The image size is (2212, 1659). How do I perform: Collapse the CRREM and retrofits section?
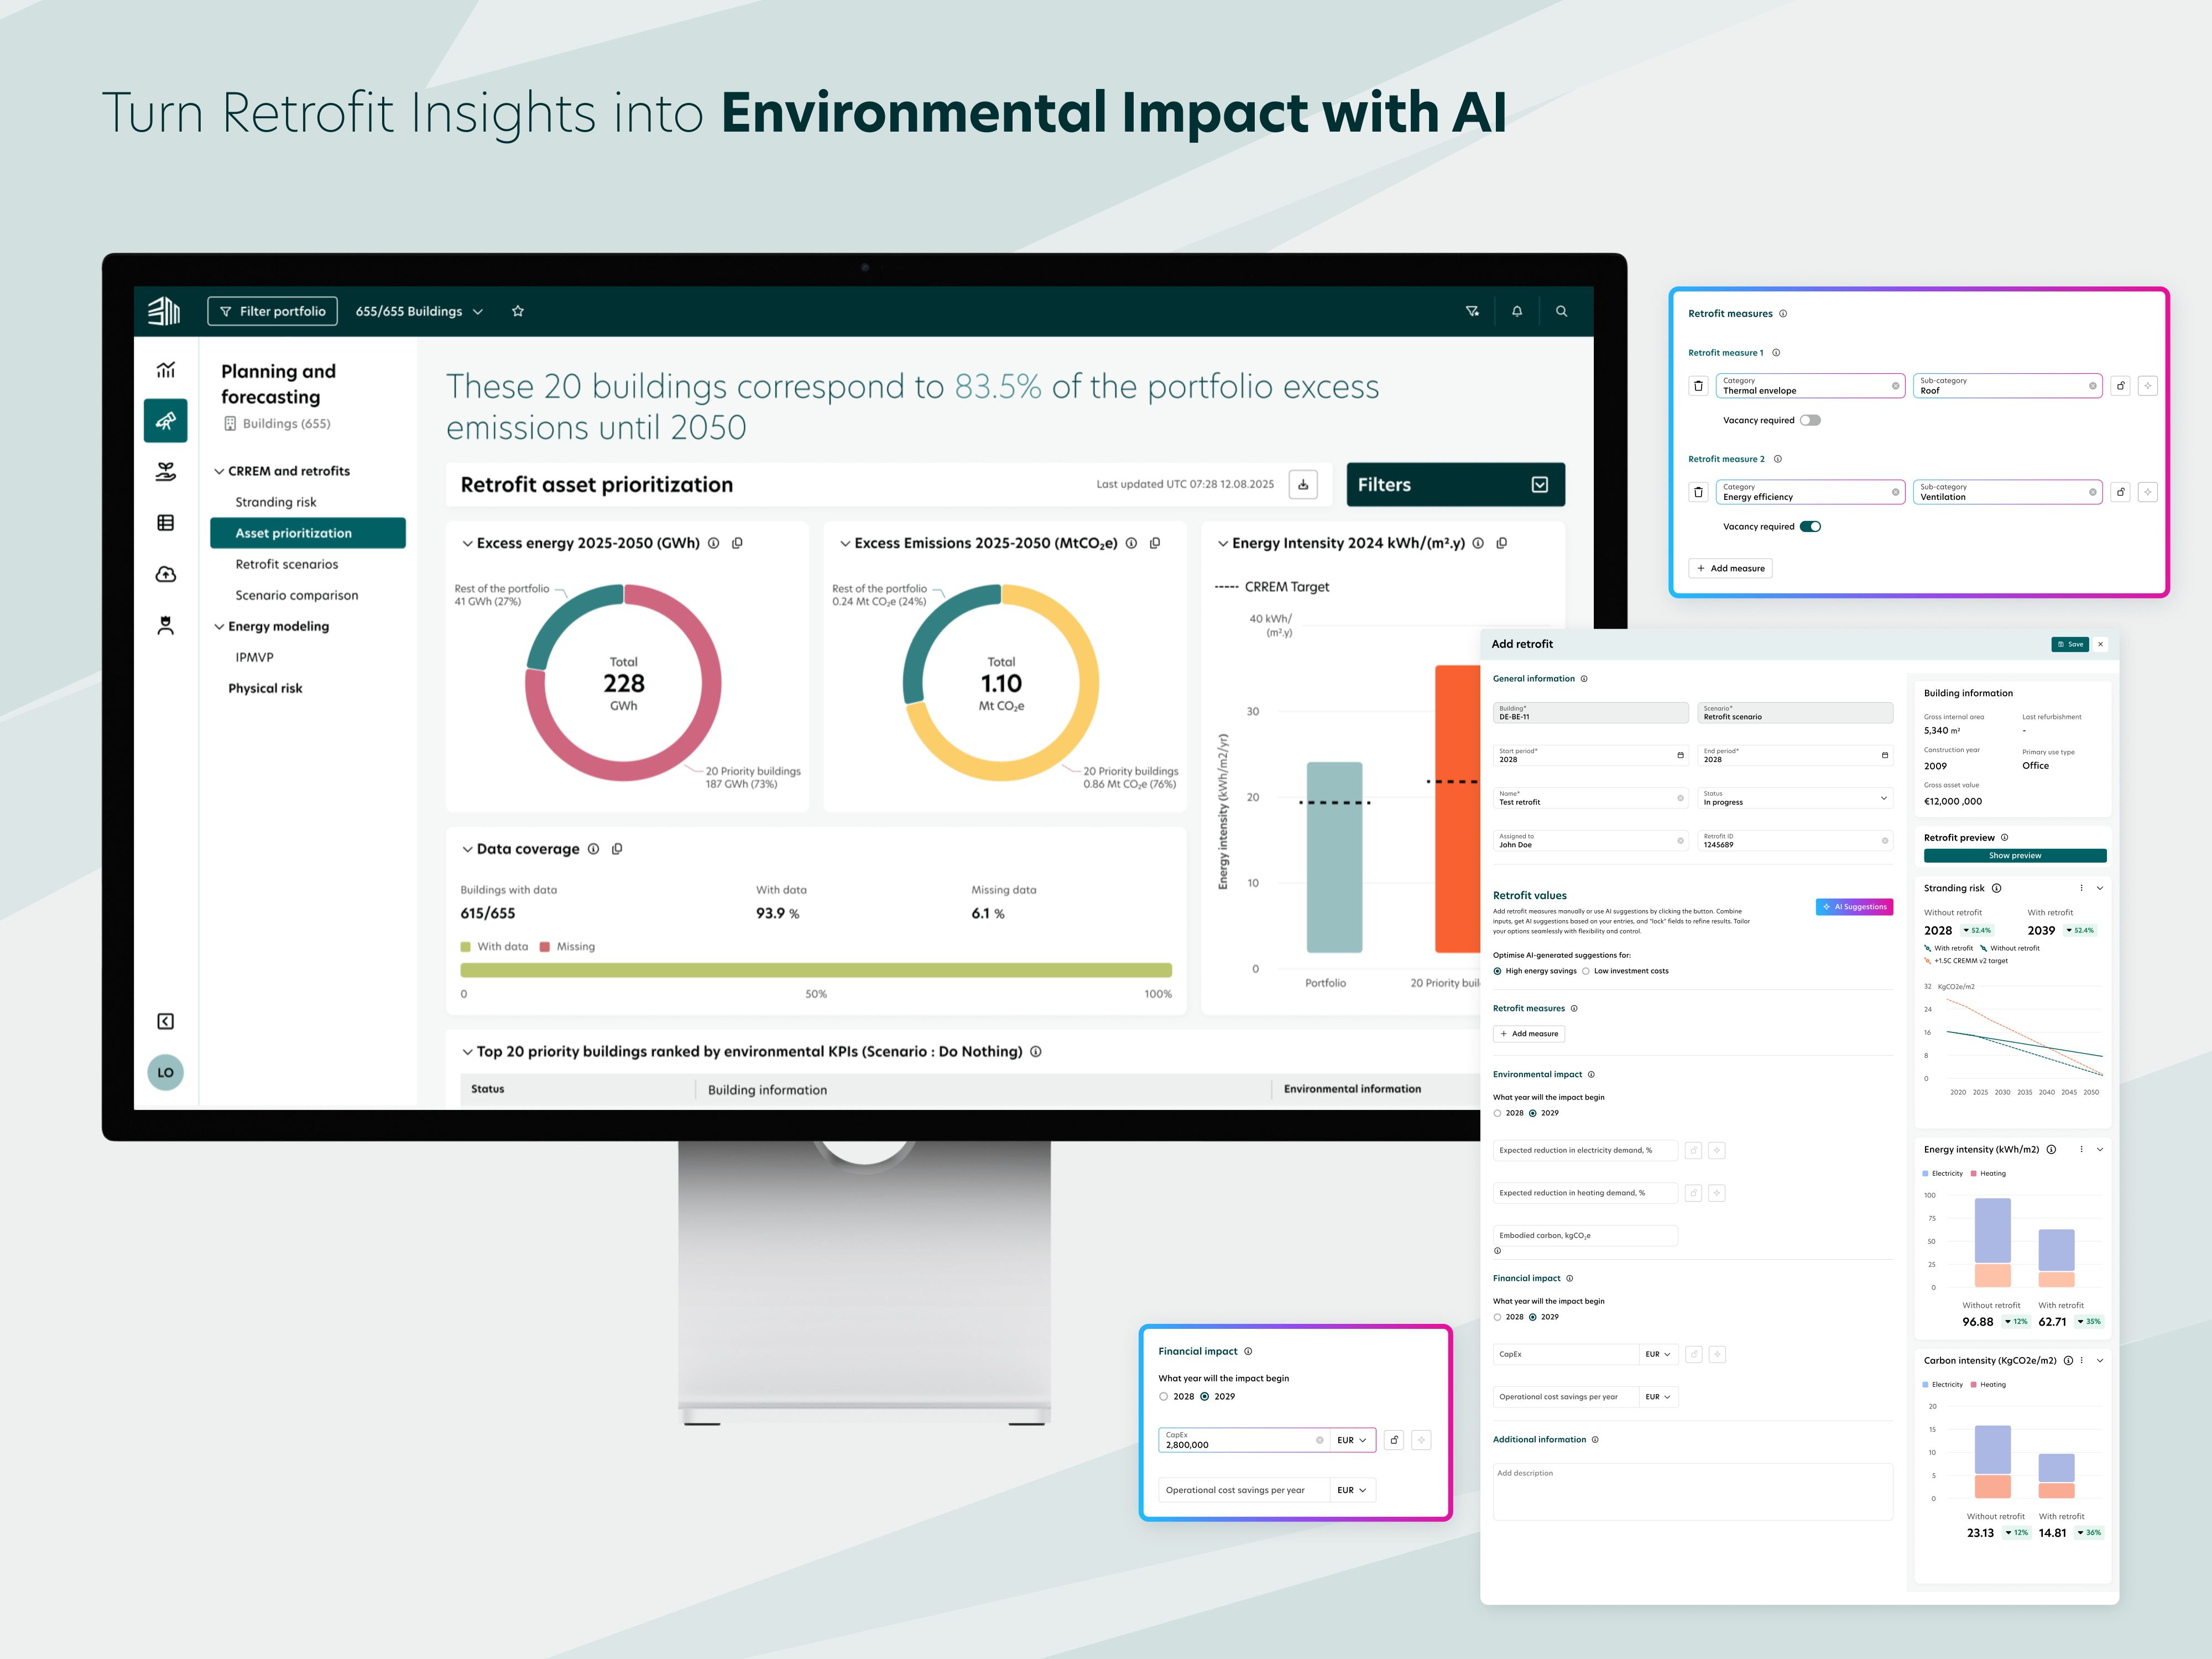tap(219, 471)
